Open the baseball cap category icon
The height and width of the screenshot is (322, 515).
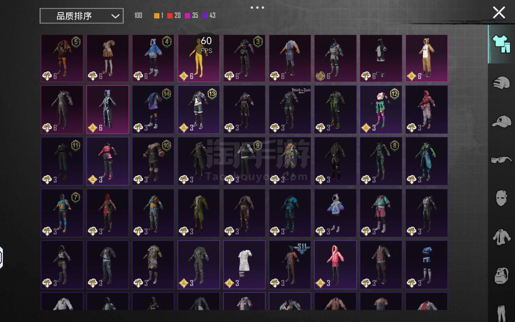point(501,121)
